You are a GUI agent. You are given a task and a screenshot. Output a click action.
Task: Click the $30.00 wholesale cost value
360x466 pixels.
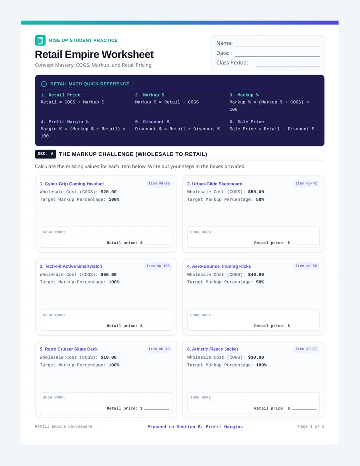point(256,357)
